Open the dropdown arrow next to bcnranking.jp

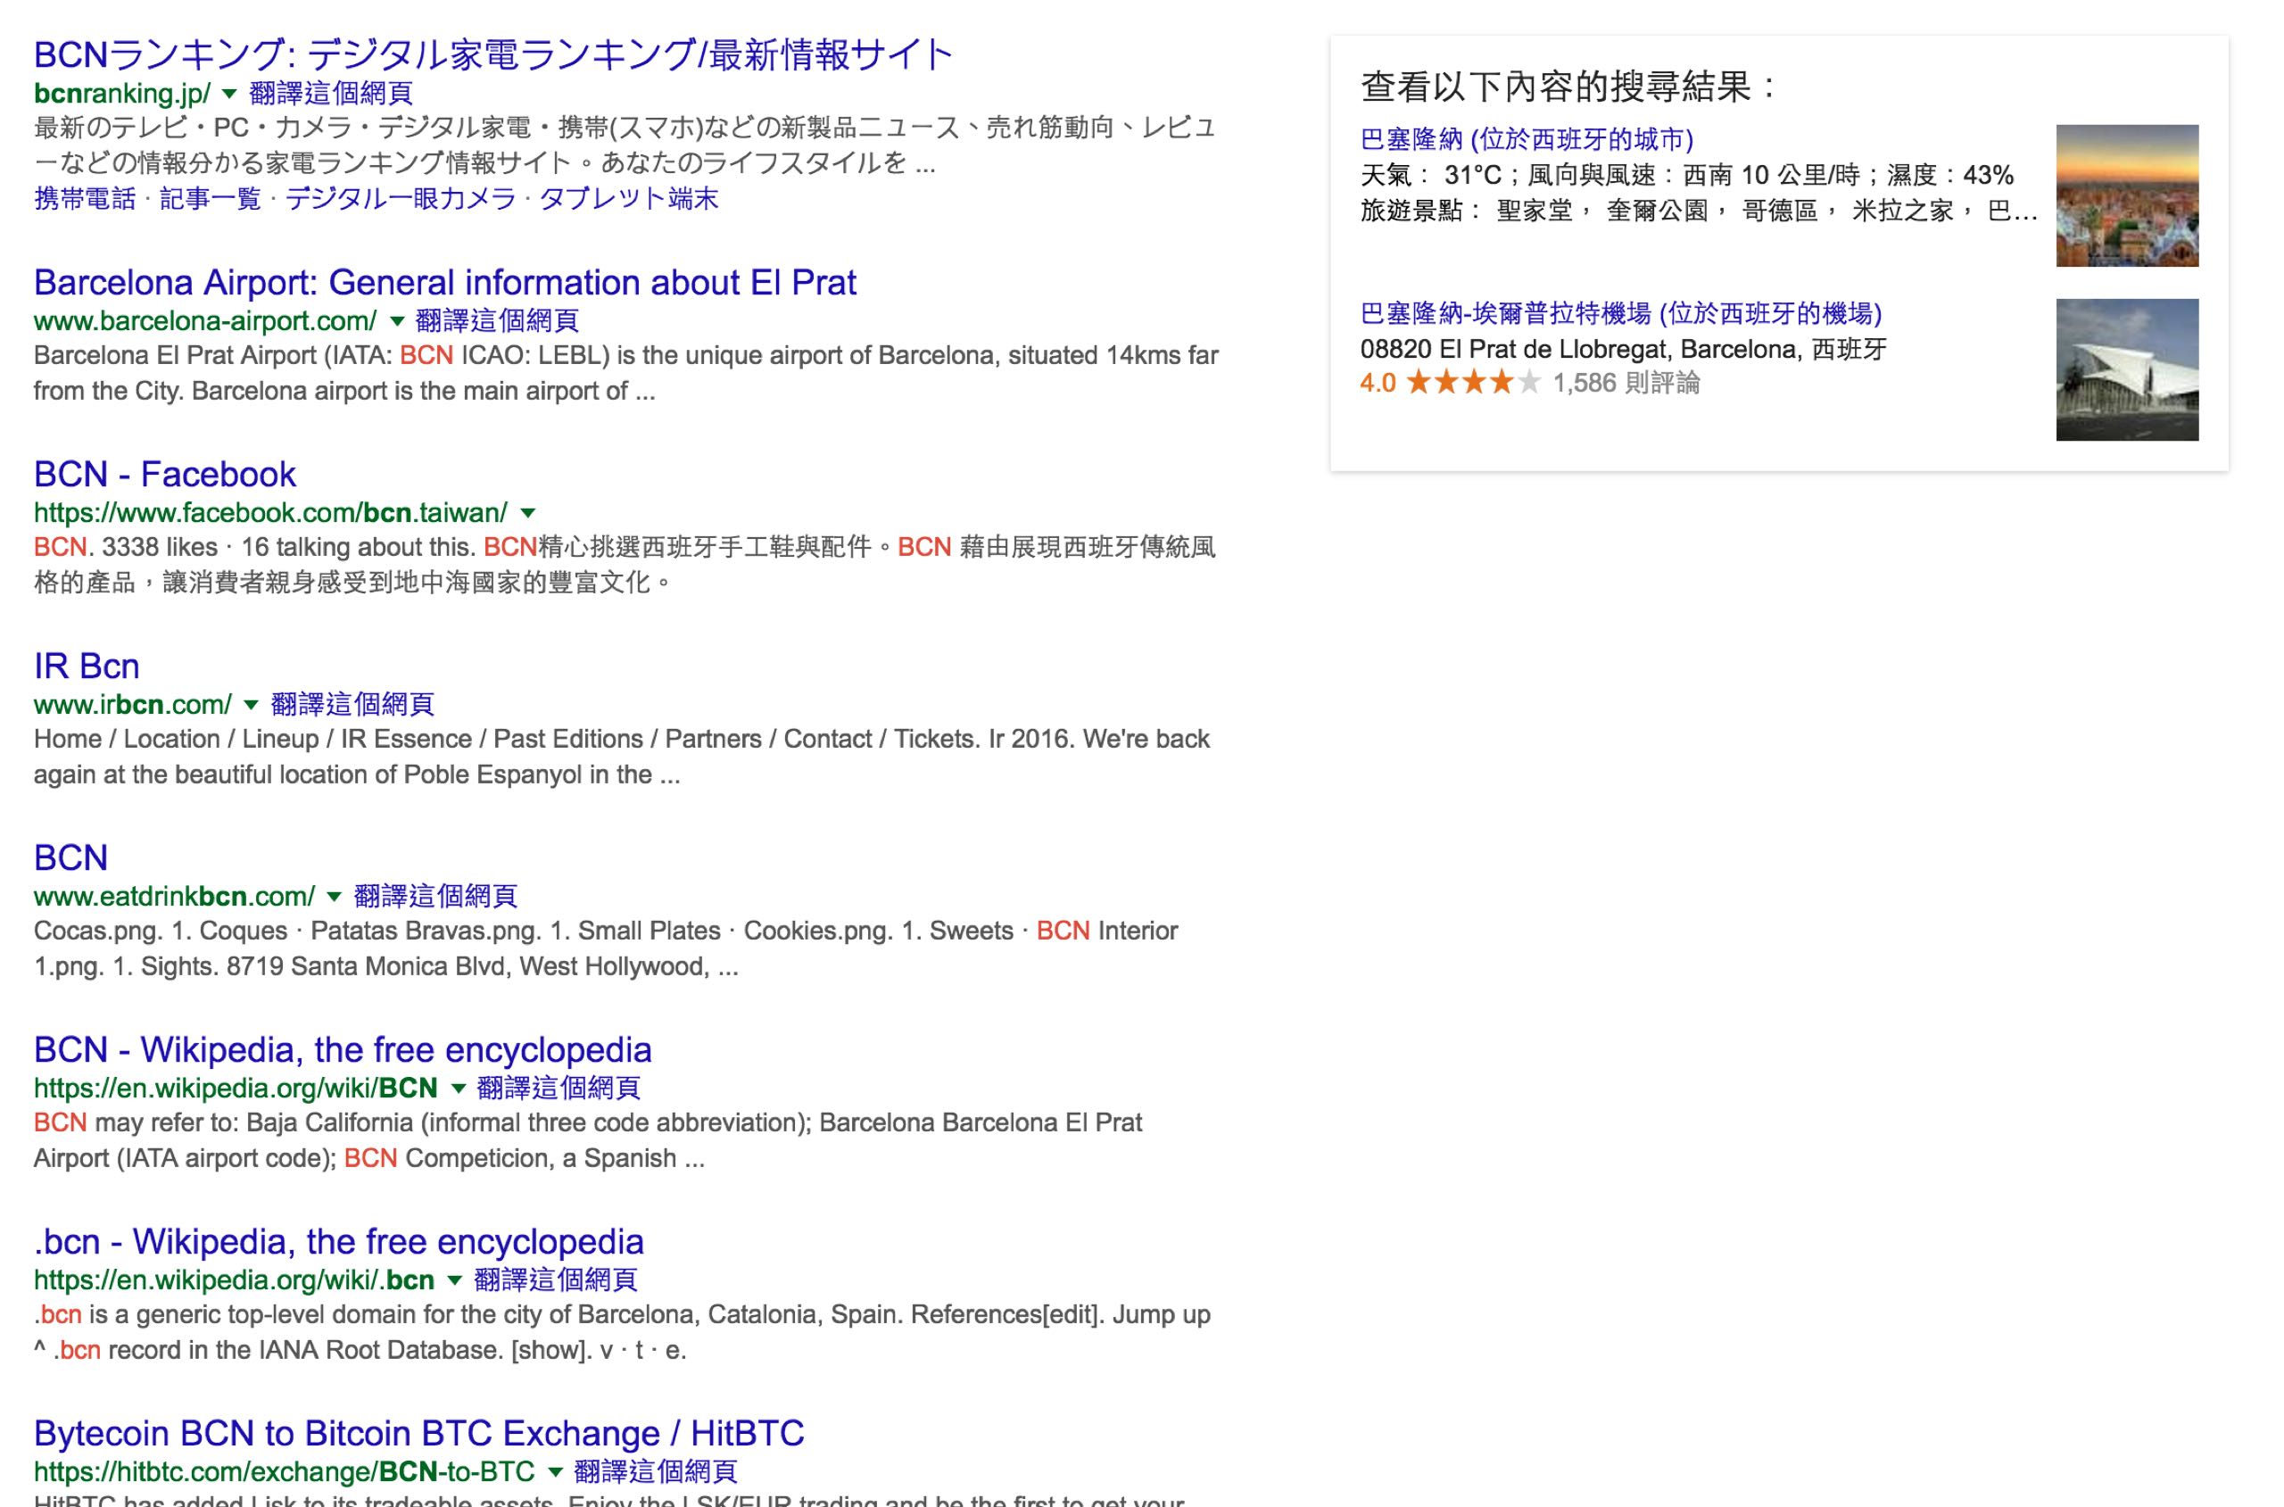point(228,95)
